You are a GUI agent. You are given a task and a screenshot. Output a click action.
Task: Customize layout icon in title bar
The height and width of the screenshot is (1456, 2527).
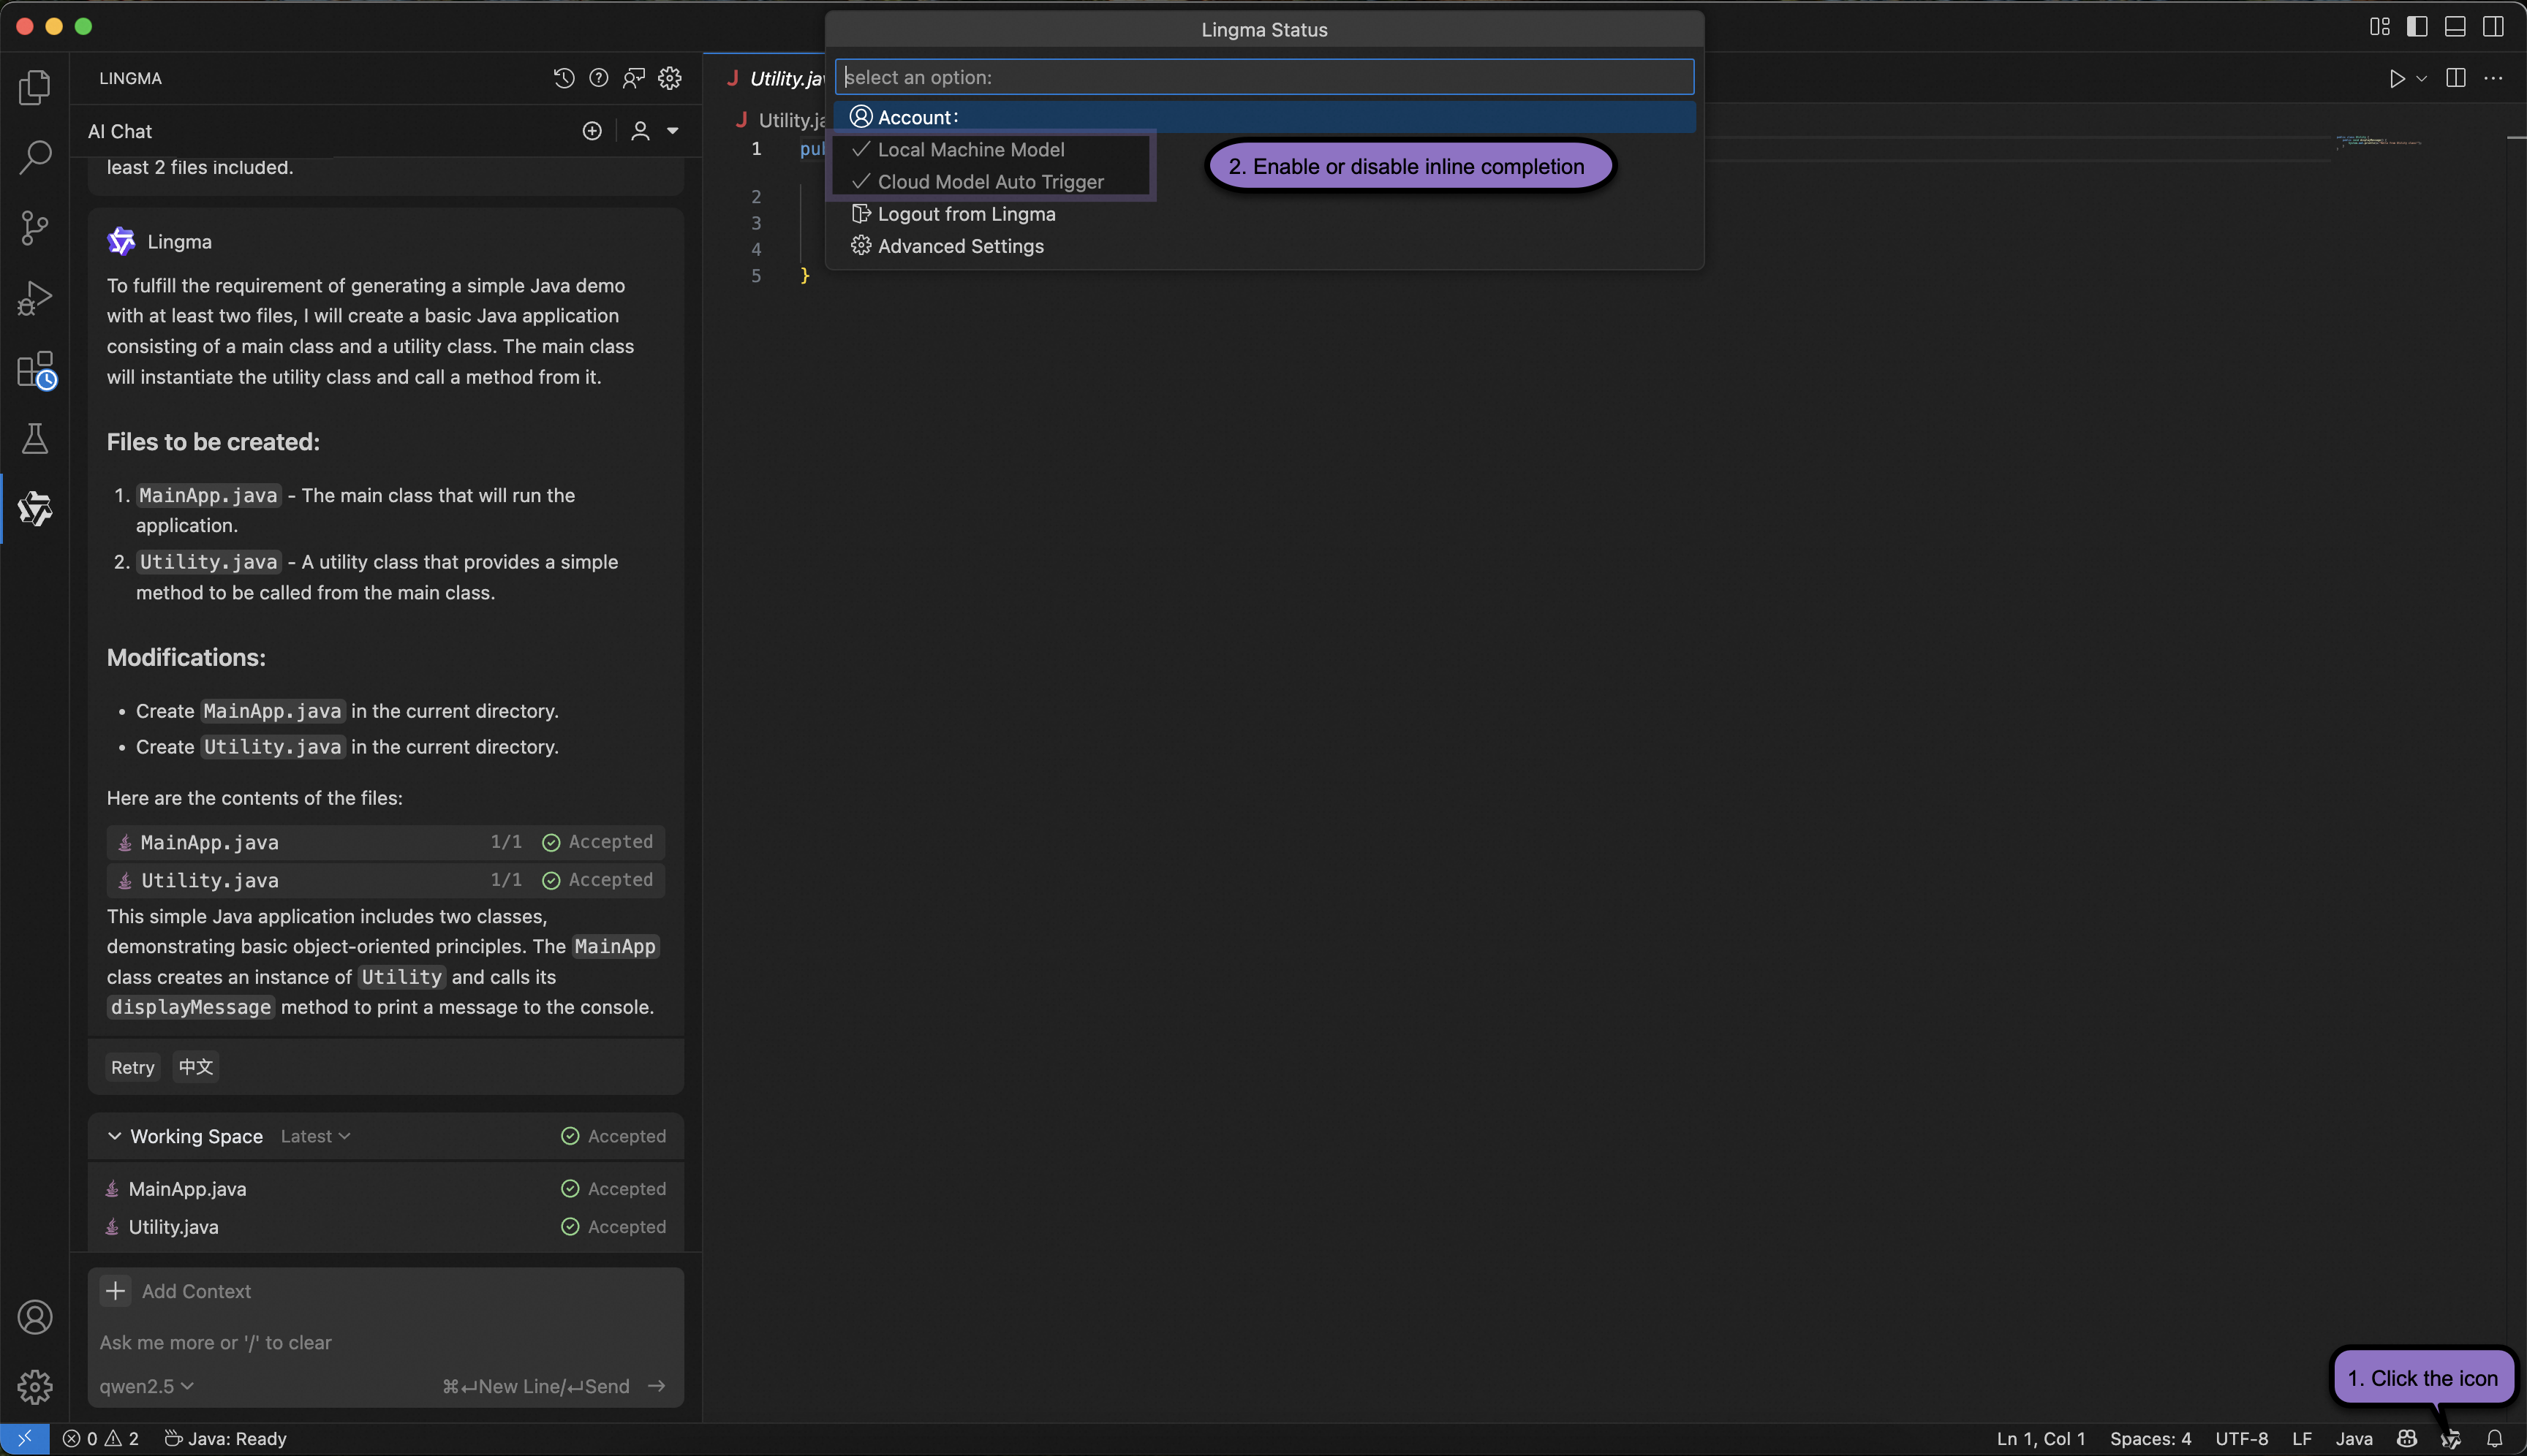[2380, 27]
